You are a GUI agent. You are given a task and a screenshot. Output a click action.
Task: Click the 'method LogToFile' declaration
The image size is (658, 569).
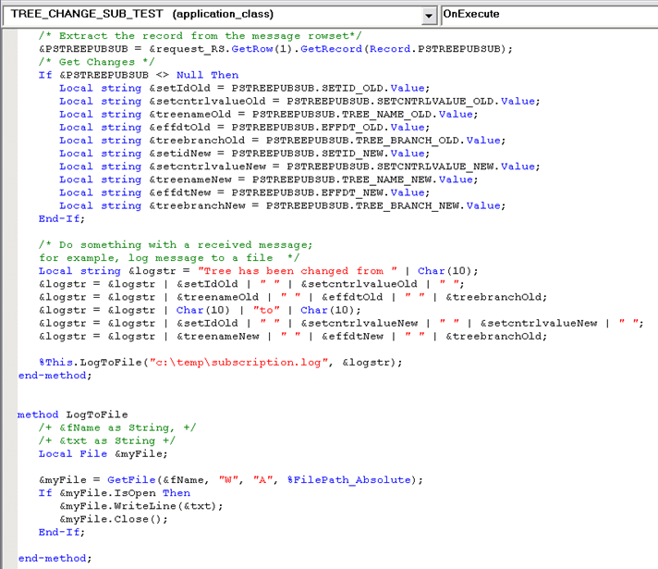[73, 414]
